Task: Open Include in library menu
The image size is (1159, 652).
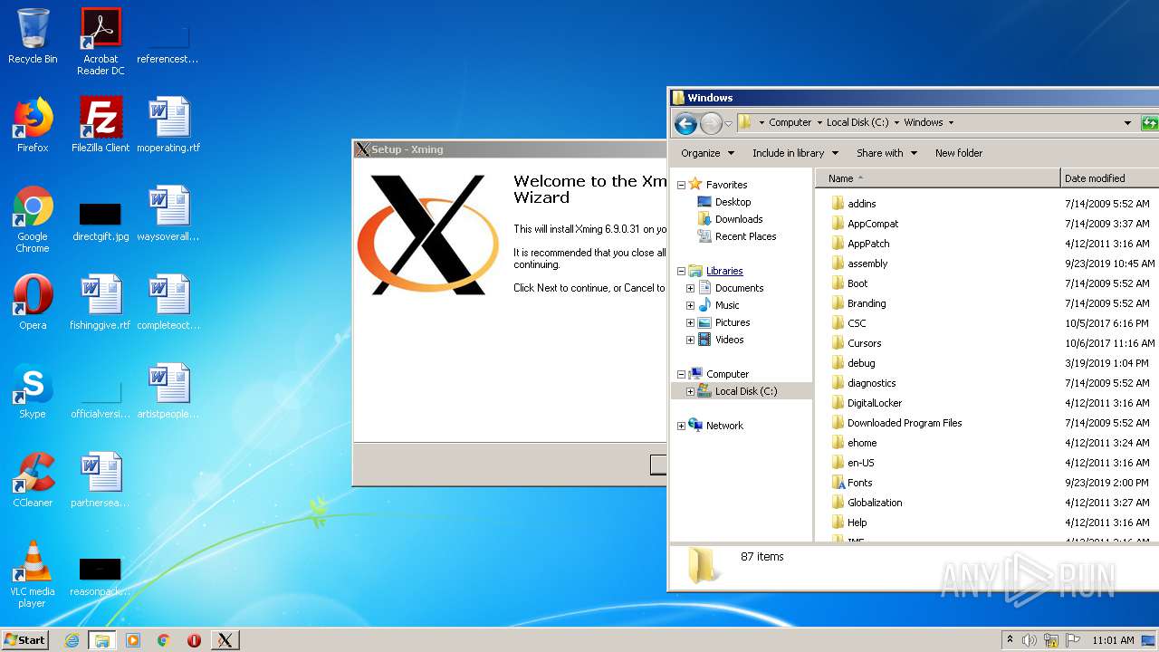Action: coord(796,153)
